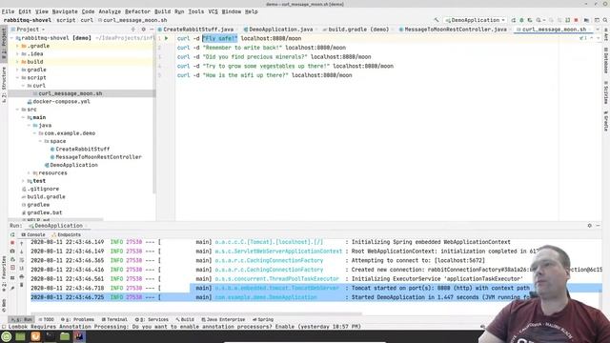Toggle the Favorites tool window side button

[4, 273]
